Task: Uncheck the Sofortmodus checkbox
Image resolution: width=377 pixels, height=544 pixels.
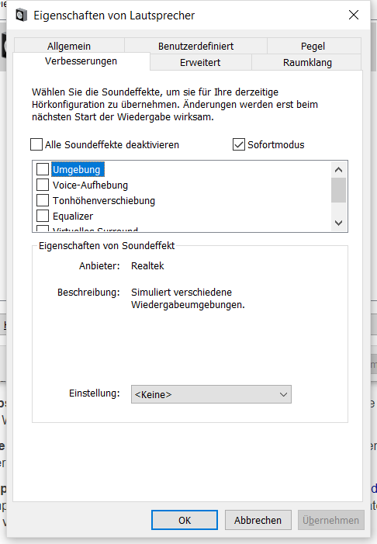Action: pyautogui.click(x=239, y=144)
